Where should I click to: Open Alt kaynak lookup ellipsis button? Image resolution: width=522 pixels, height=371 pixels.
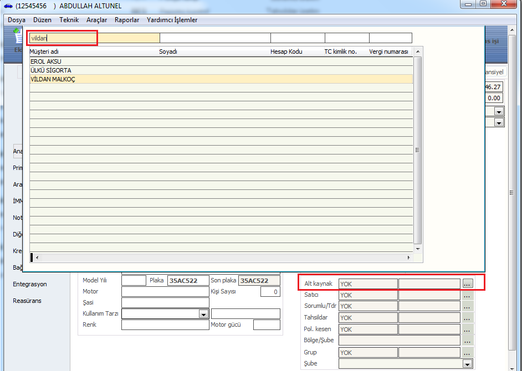(468, 284)
